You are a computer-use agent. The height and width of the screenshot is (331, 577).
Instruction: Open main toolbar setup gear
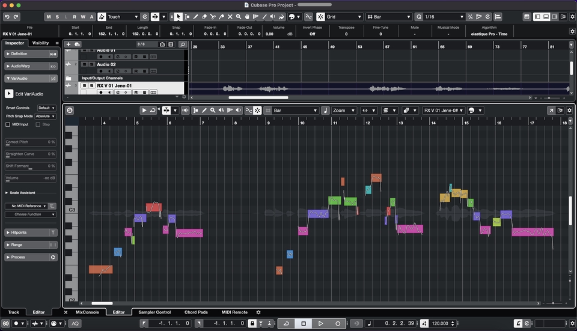(572, 17)
